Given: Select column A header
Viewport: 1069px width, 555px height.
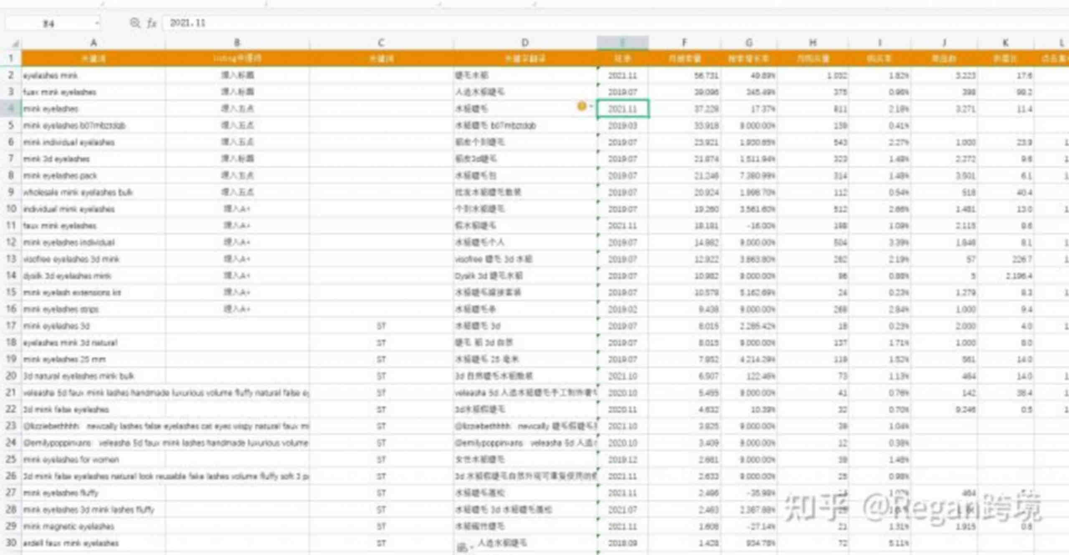Looking at the screenshot, I should [x=94, y=43].
